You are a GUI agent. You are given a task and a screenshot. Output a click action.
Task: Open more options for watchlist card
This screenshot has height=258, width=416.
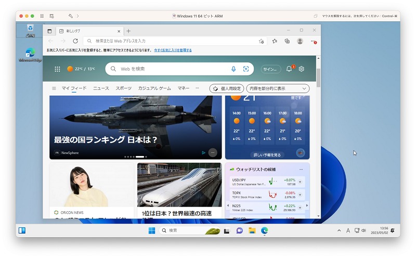tap(301, 170)
